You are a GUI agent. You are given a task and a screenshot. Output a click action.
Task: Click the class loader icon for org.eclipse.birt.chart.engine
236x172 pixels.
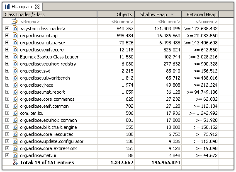coord(15,127)
